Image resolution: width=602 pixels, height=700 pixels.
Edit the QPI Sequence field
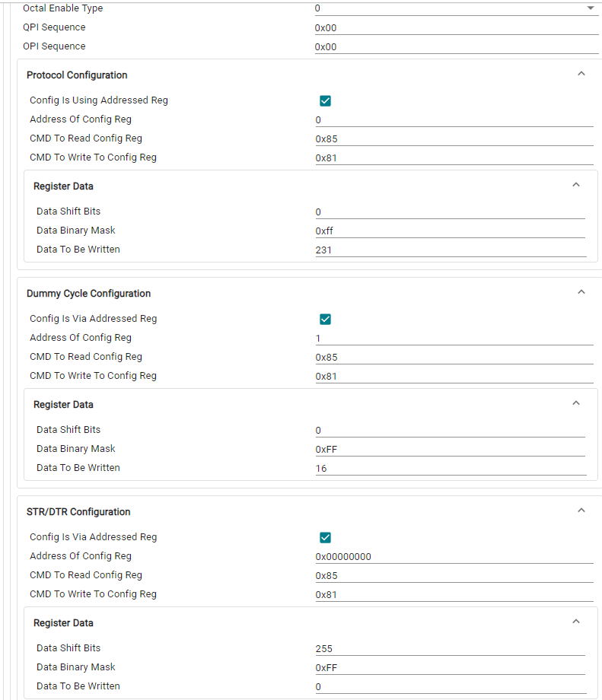coord(457,27)
